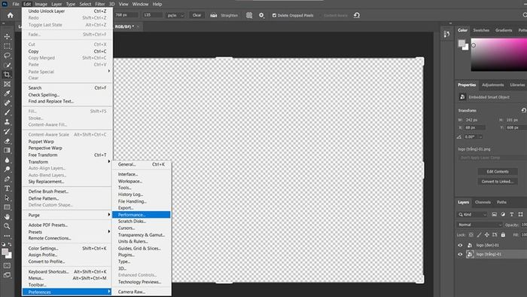Select Free Transform from Edit menu

[67, 155]
